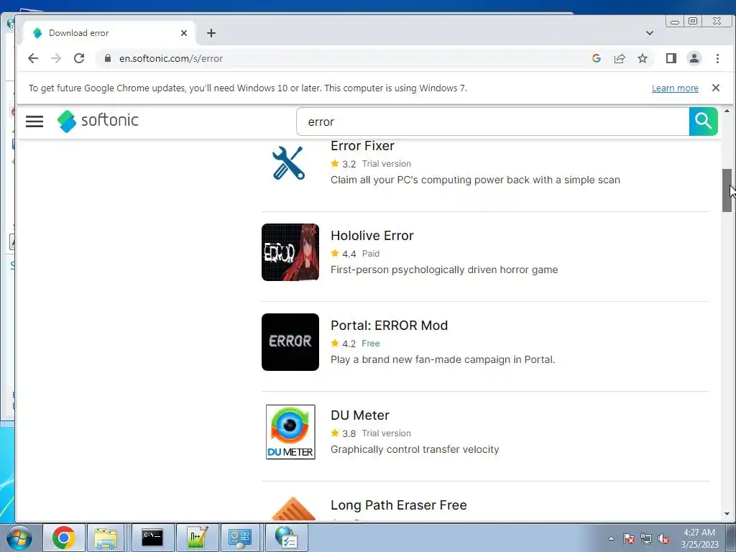
Task: Click 'Graphically control transfer velocity' description
Action: 415,449
